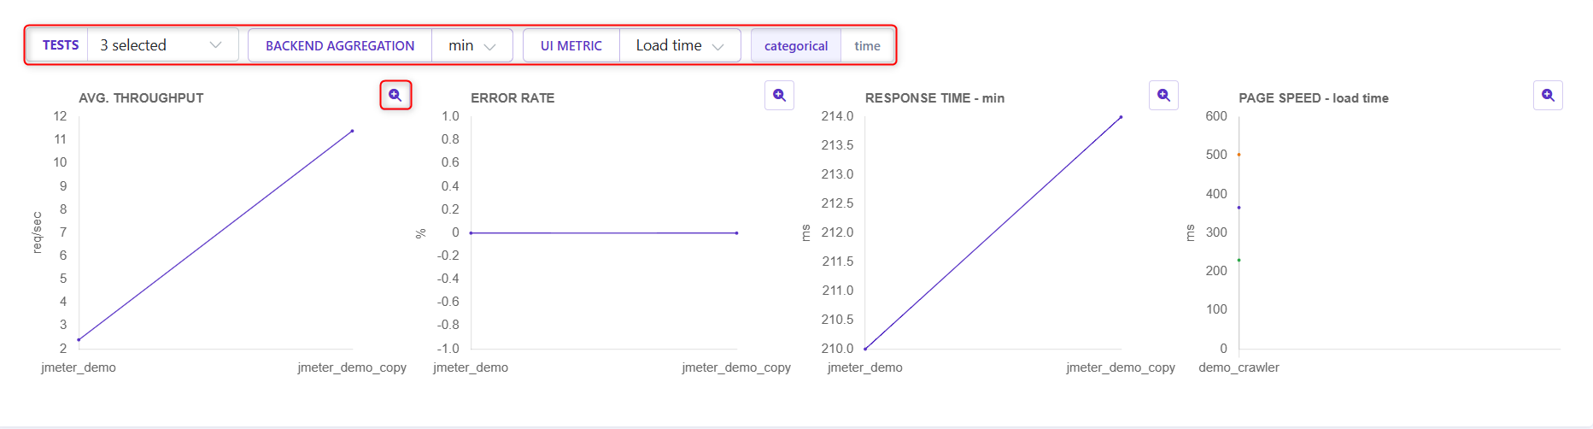1593x429 pixels.
Task: Click the jmeter_demo_copy endpoint on throughput line
Action: pos(352,131)
